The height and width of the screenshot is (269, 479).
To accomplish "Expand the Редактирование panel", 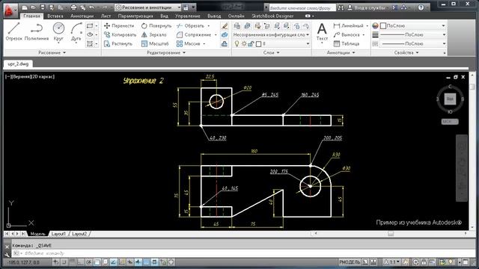I will point(166,53).
